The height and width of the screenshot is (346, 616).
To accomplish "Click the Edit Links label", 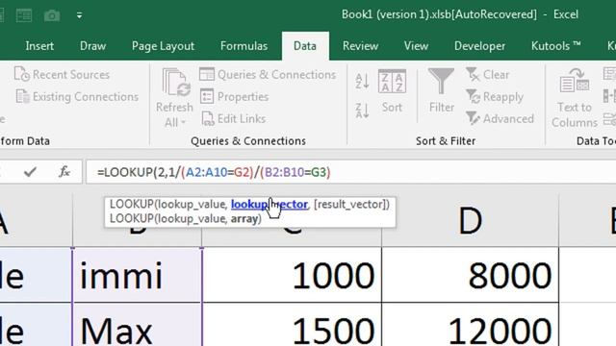I will click(x=242, y=118).
